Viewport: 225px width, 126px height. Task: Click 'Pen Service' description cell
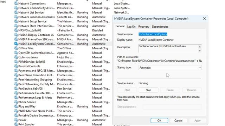coord(64,89)
